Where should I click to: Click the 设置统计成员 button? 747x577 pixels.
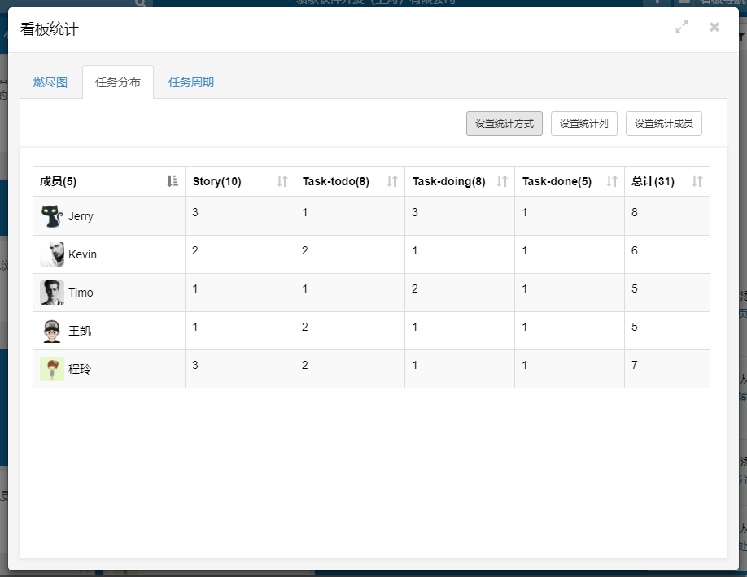tap(664, 124)
